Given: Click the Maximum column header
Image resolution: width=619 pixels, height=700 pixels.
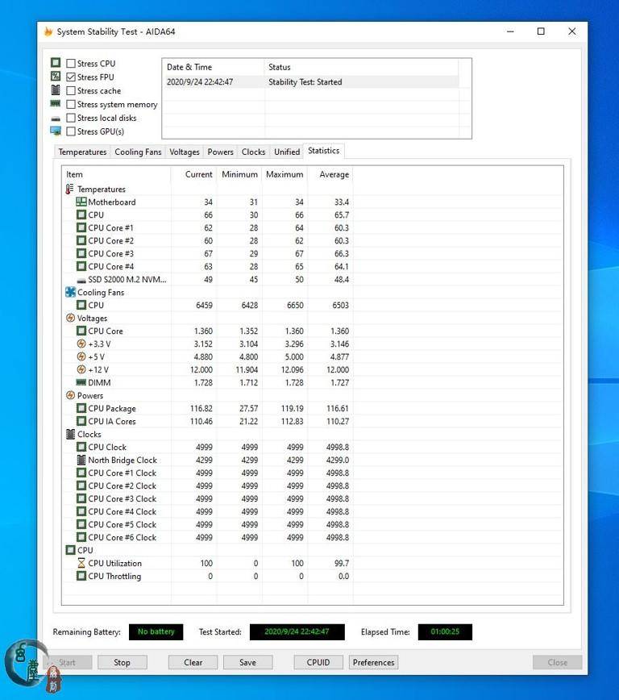Looking at the screenshot, I should pyautogui.click(x=285, y=174).
